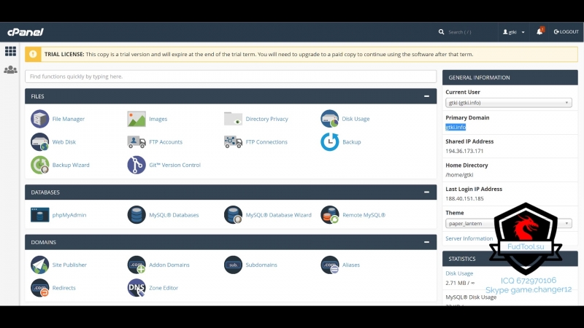Image resolution: width=584 pixels, height=328 pixels.
Task: Open the Redirects icon
Action: [x=40, y=287]
